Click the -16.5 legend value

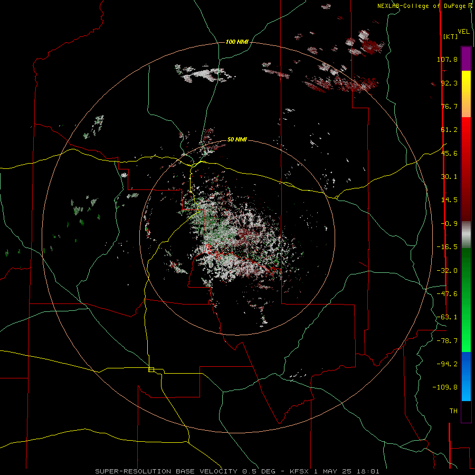point(447,247)
